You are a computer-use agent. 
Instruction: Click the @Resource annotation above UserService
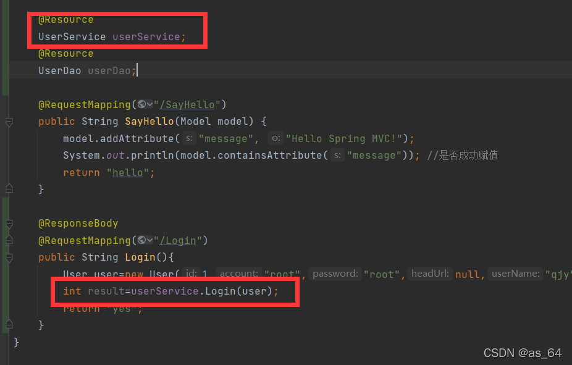(x=65, y=20)
